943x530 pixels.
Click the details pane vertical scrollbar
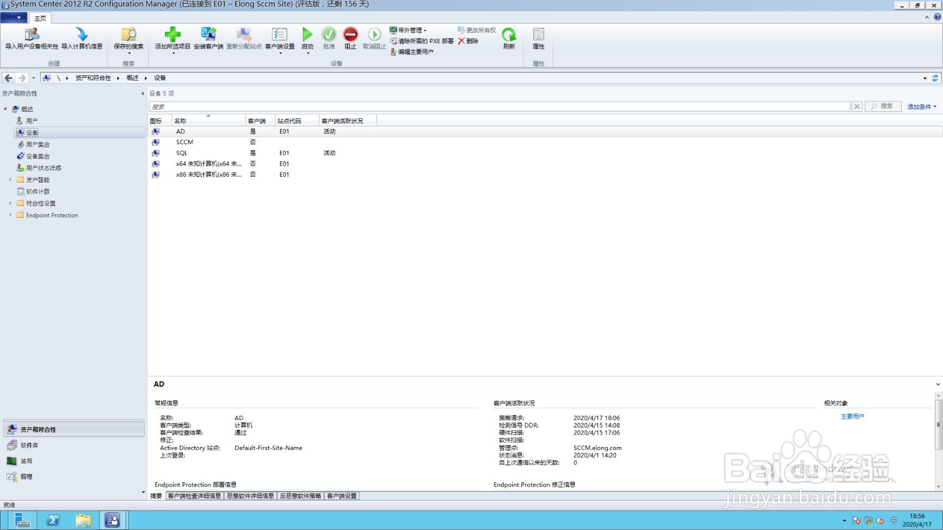point(938,425)
